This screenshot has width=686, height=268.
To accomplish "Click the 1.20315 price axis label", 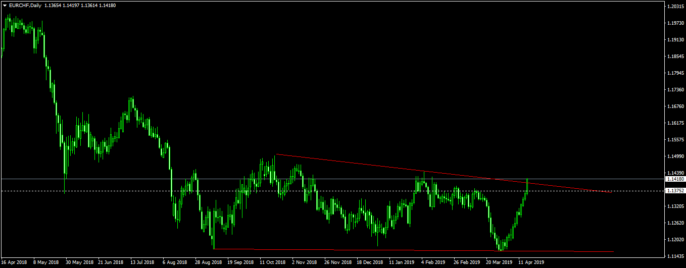I will coord(675,7).
